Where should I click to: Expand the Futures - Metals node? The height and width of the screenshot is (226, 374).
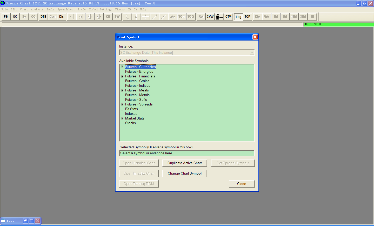coord(122,95)
